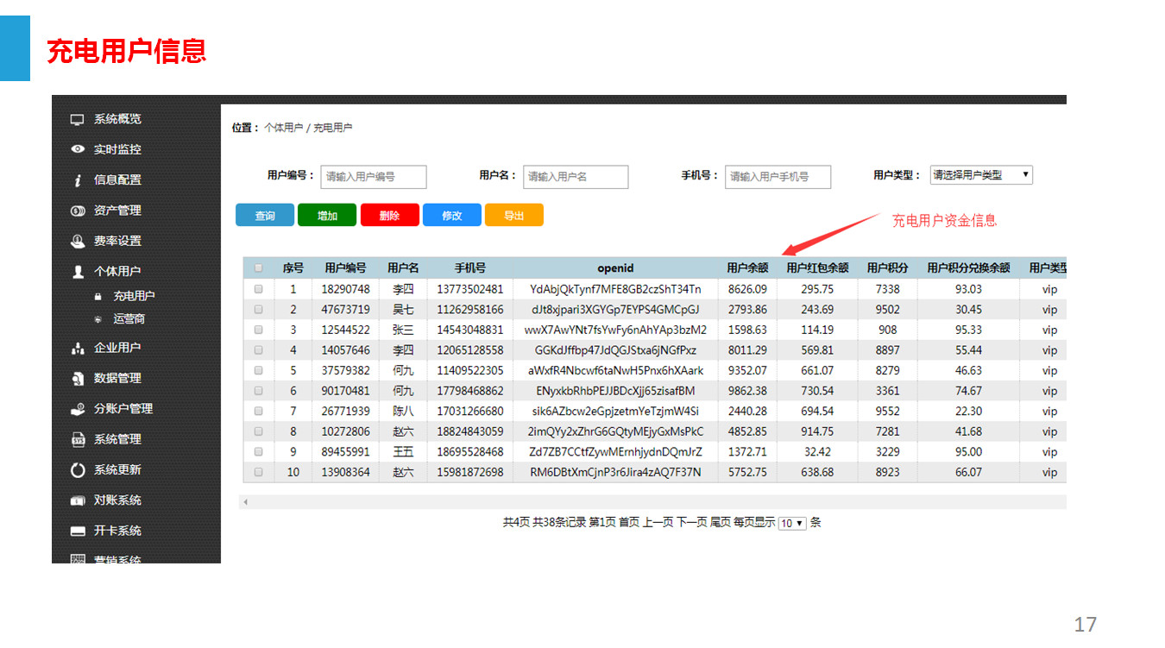The image size is (1165, 648).
Task: Click the coins icon beside 资产管理
Action: pyautogui.click(x=78, y=211)
